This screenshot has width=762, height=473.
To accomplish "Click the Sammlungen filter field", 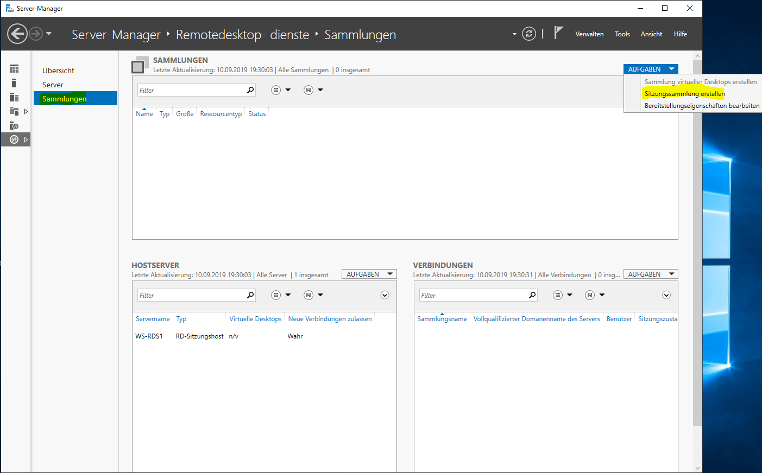I will coord(191,90).
